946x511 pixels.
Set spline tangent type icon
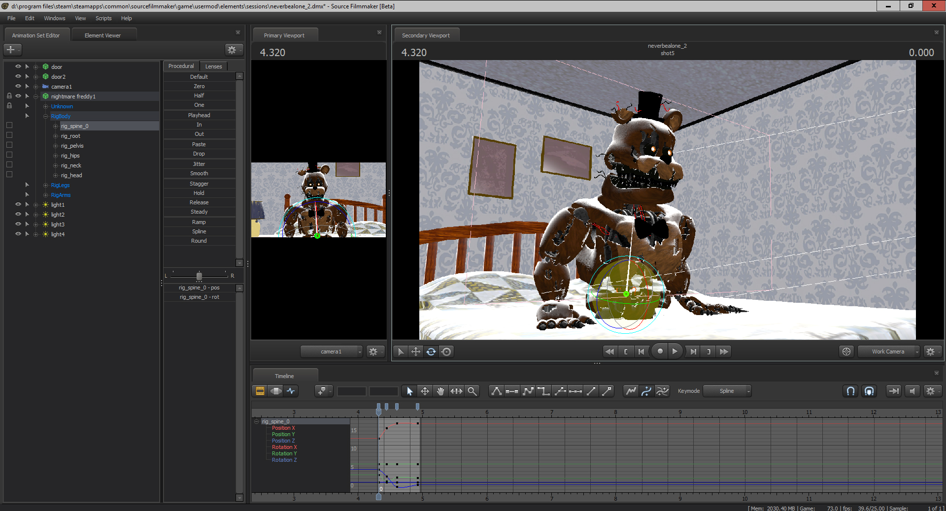(496, 391)
